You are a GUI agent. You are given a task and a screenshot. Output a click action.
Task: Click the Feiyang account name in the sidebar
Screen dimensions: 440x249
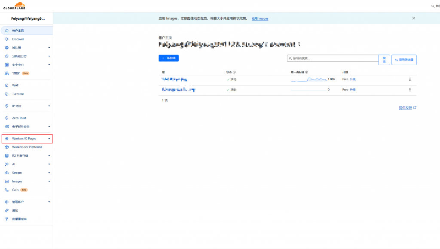pyautogui.click(x=28, y=18)
